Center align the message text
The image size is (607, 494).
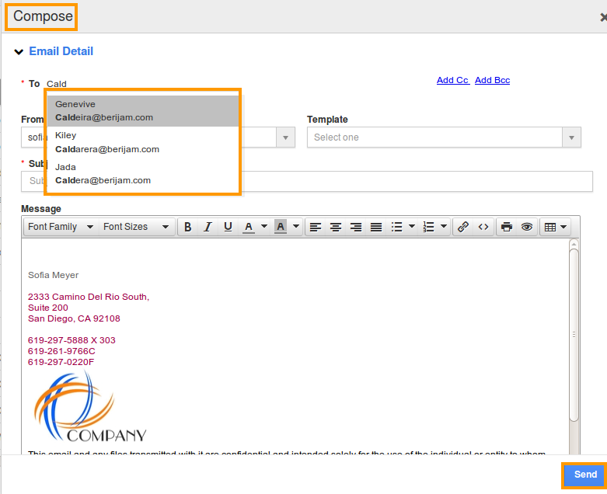pos(336,227)
